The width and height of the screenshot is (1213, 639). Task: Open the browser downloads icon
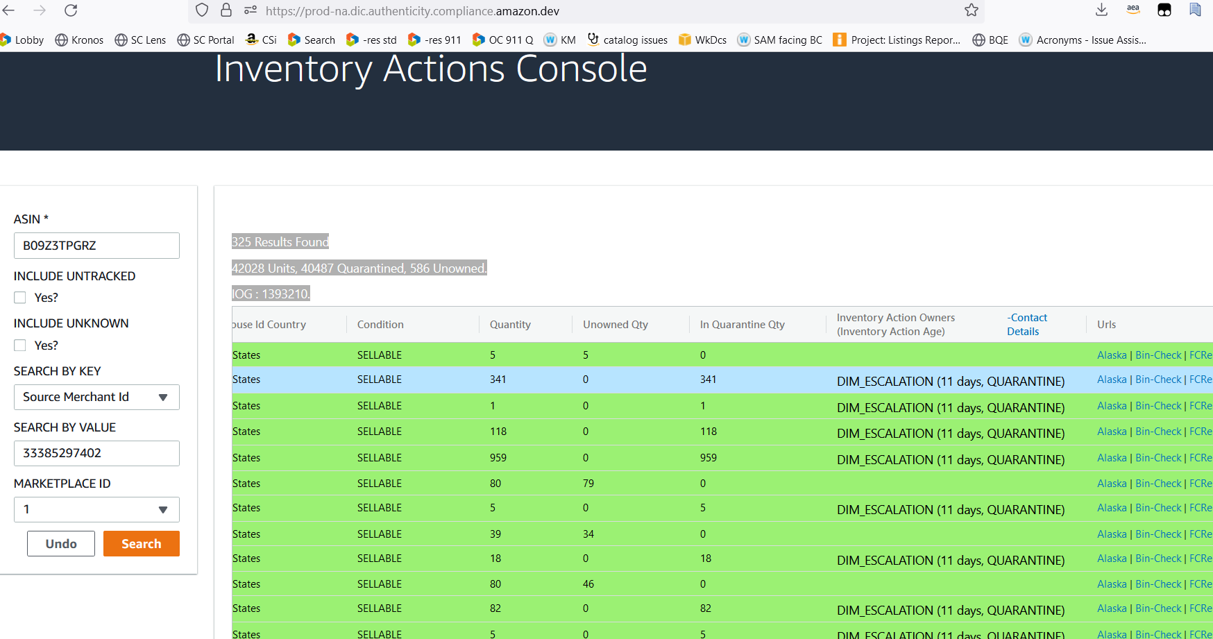pos(1101,10)
